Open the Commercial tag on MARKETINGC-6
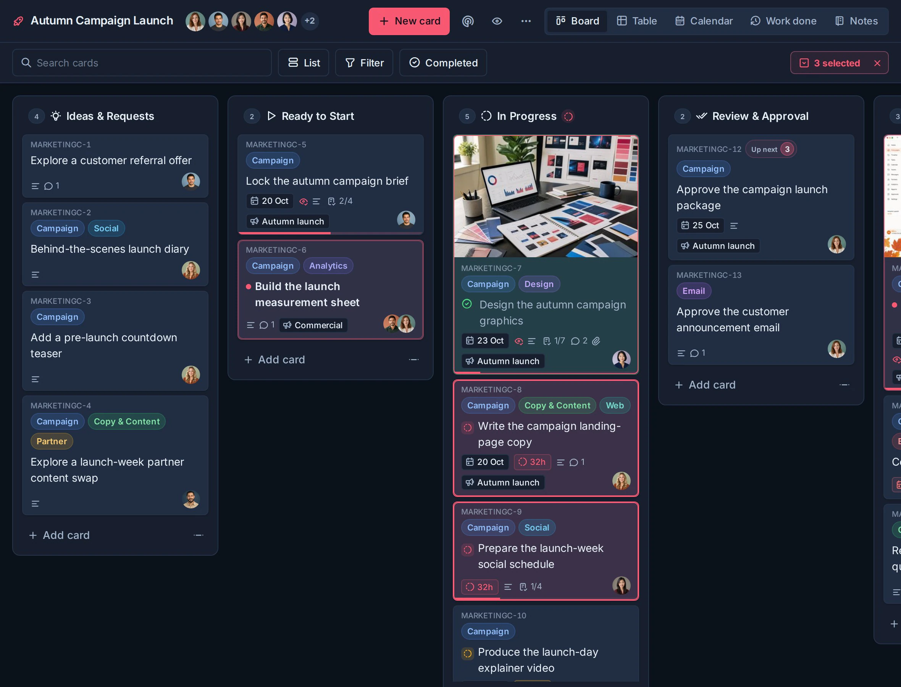 [313, 325]
